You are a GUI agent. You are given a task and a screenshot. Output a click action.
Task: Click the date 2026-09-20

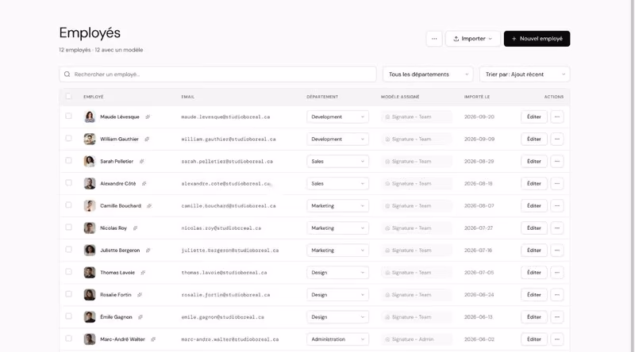[x=479, y=117]
